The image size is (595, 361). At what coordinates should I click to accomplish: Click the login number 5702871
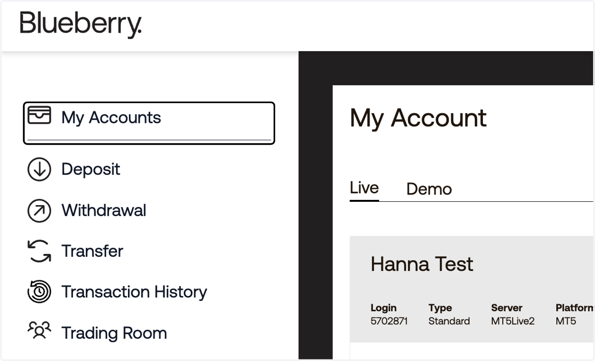[389, 321]
